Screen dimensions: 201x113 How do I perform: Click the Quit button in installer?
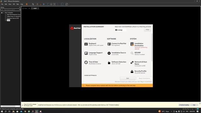coord(128,78)
